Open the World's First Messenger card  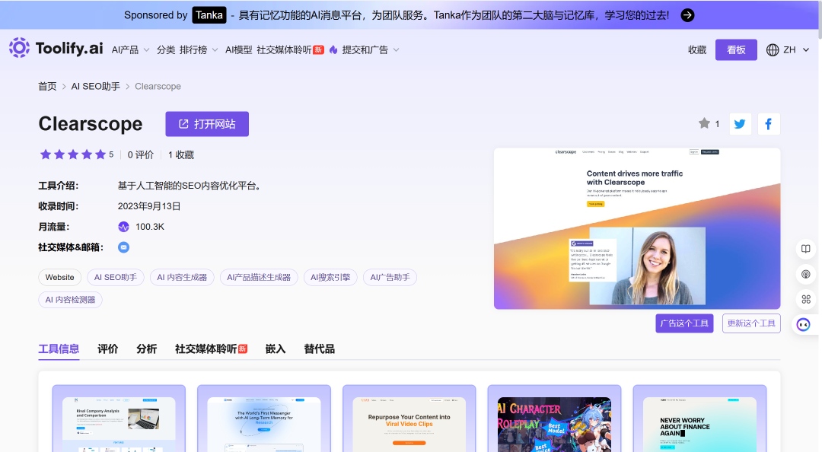[264, 419]
